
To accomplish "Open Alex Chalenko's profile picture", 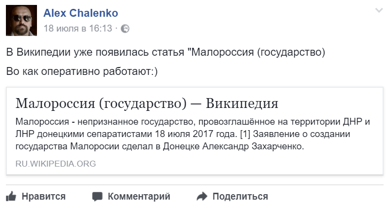I will 21,20.
